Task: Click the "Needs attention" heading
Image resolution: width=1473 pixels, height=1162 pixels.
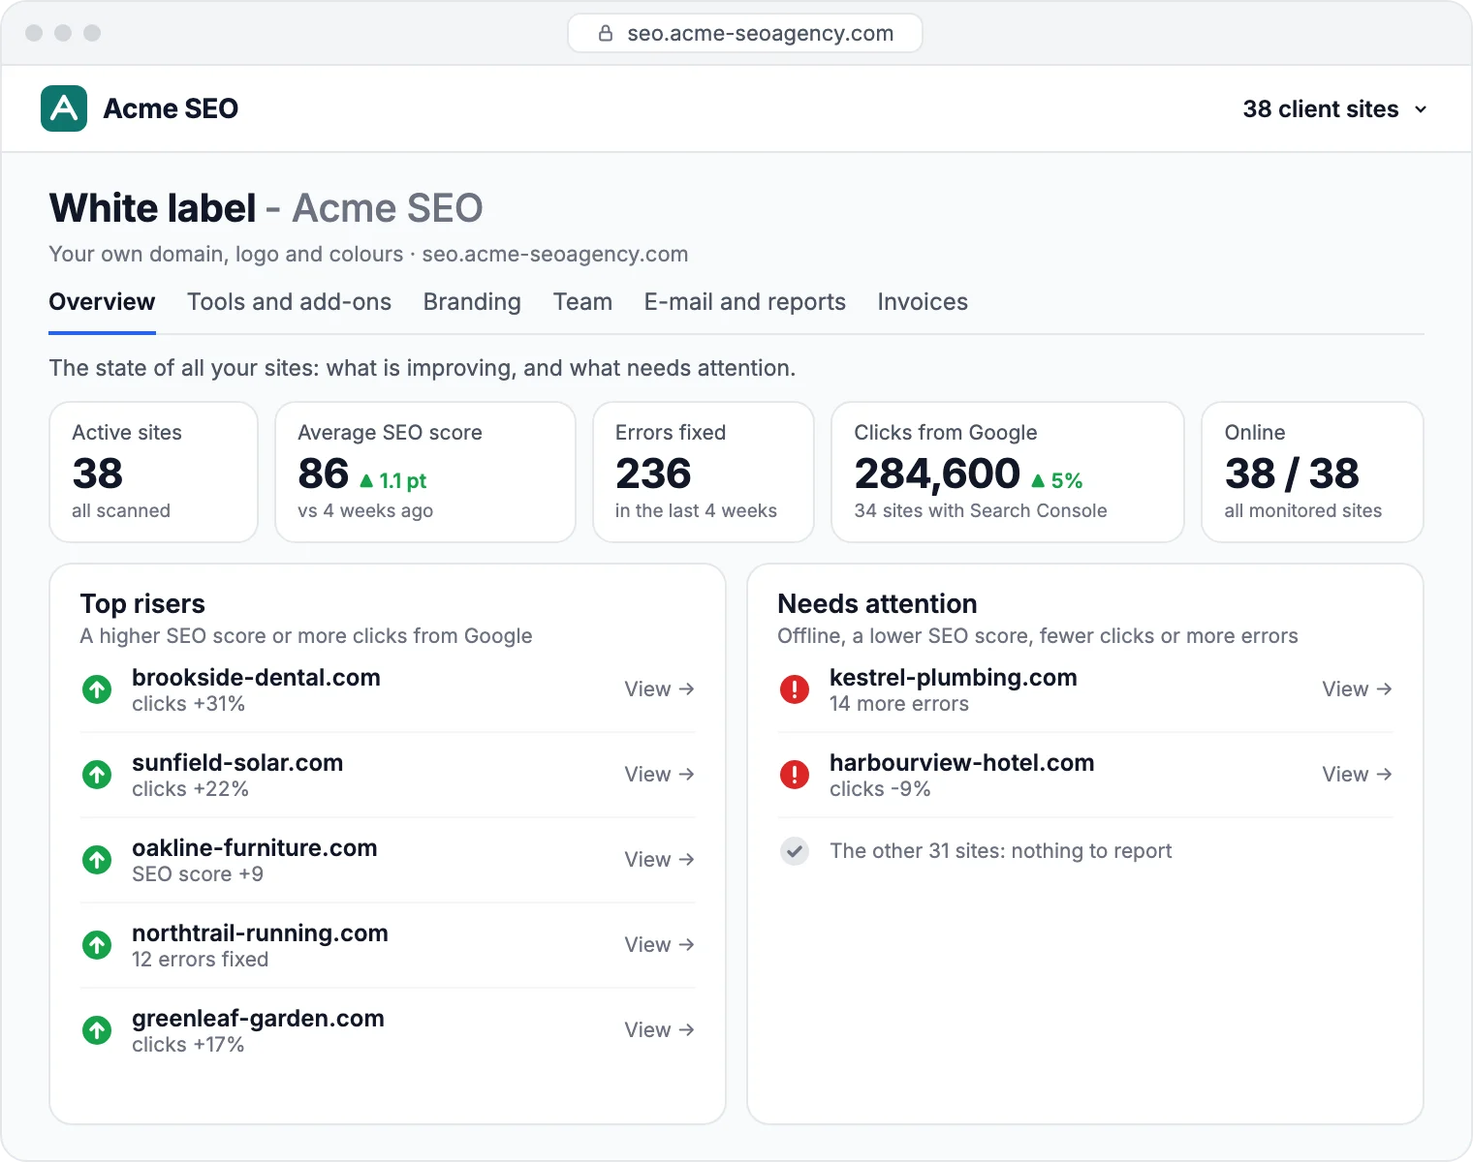Action: (x=877, y=604)
